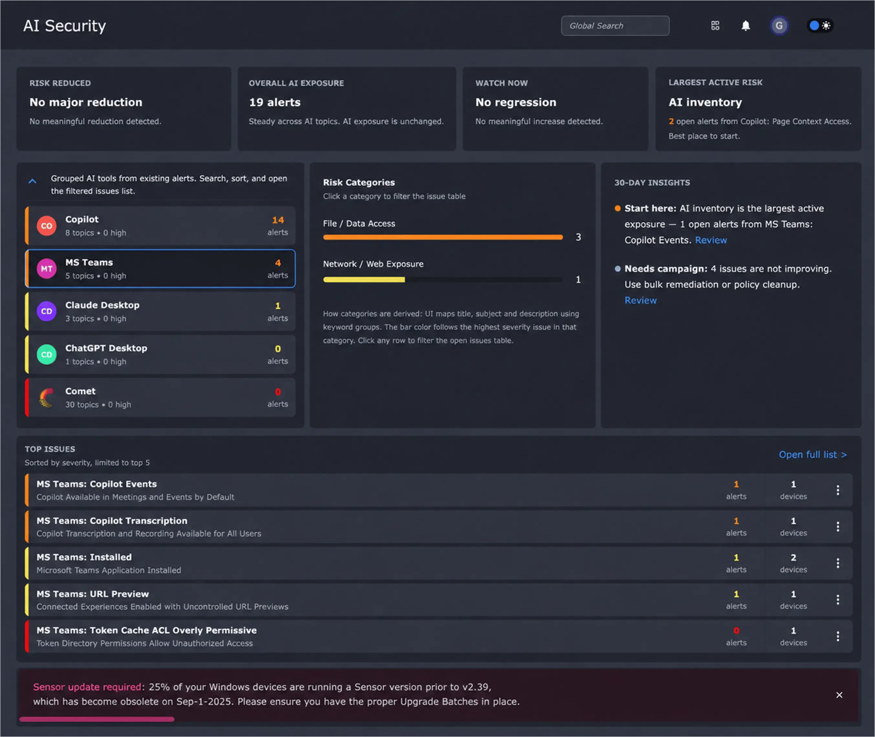The image size is (875, 737).
Task: Click the Sensor update banner progress bar
Action: (x=97, y=719)
